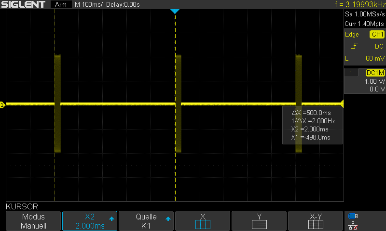Click the channel 1 number box
Image resolution: width=386 pixels, height=231 pixels.
click(x=351, y=73)
